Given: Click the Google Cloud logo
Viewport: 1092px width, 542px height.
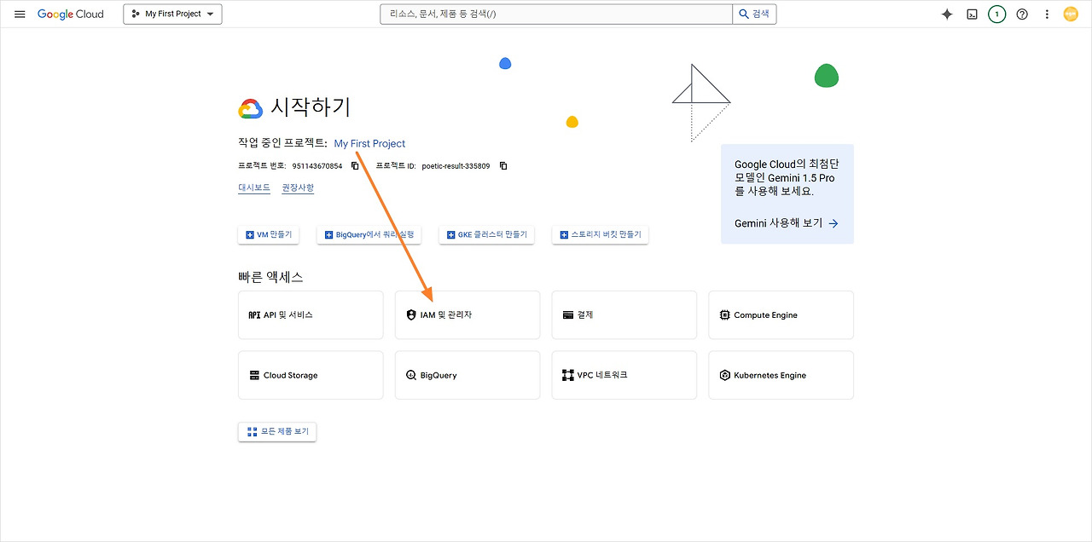Looking at the screenshot, I should tap(71, 14).
